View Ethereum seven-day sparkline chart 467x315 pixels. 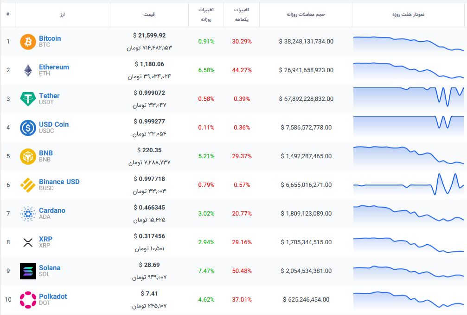coord(408,71)
